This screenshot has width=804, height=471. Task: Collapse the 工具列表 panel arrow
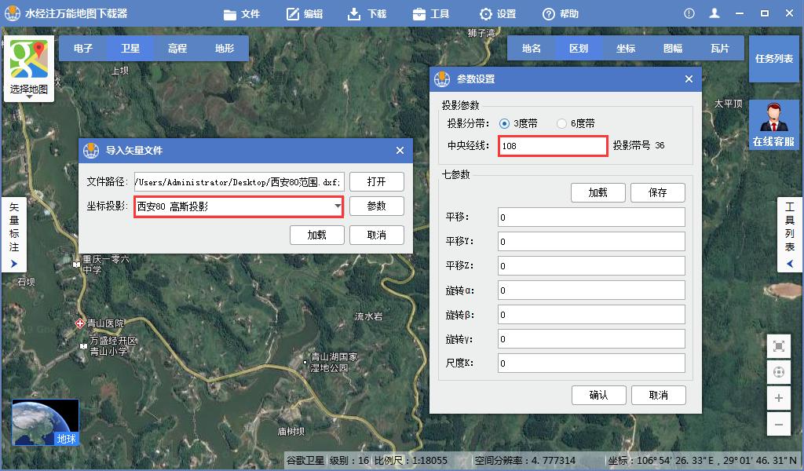click(791, 263)
